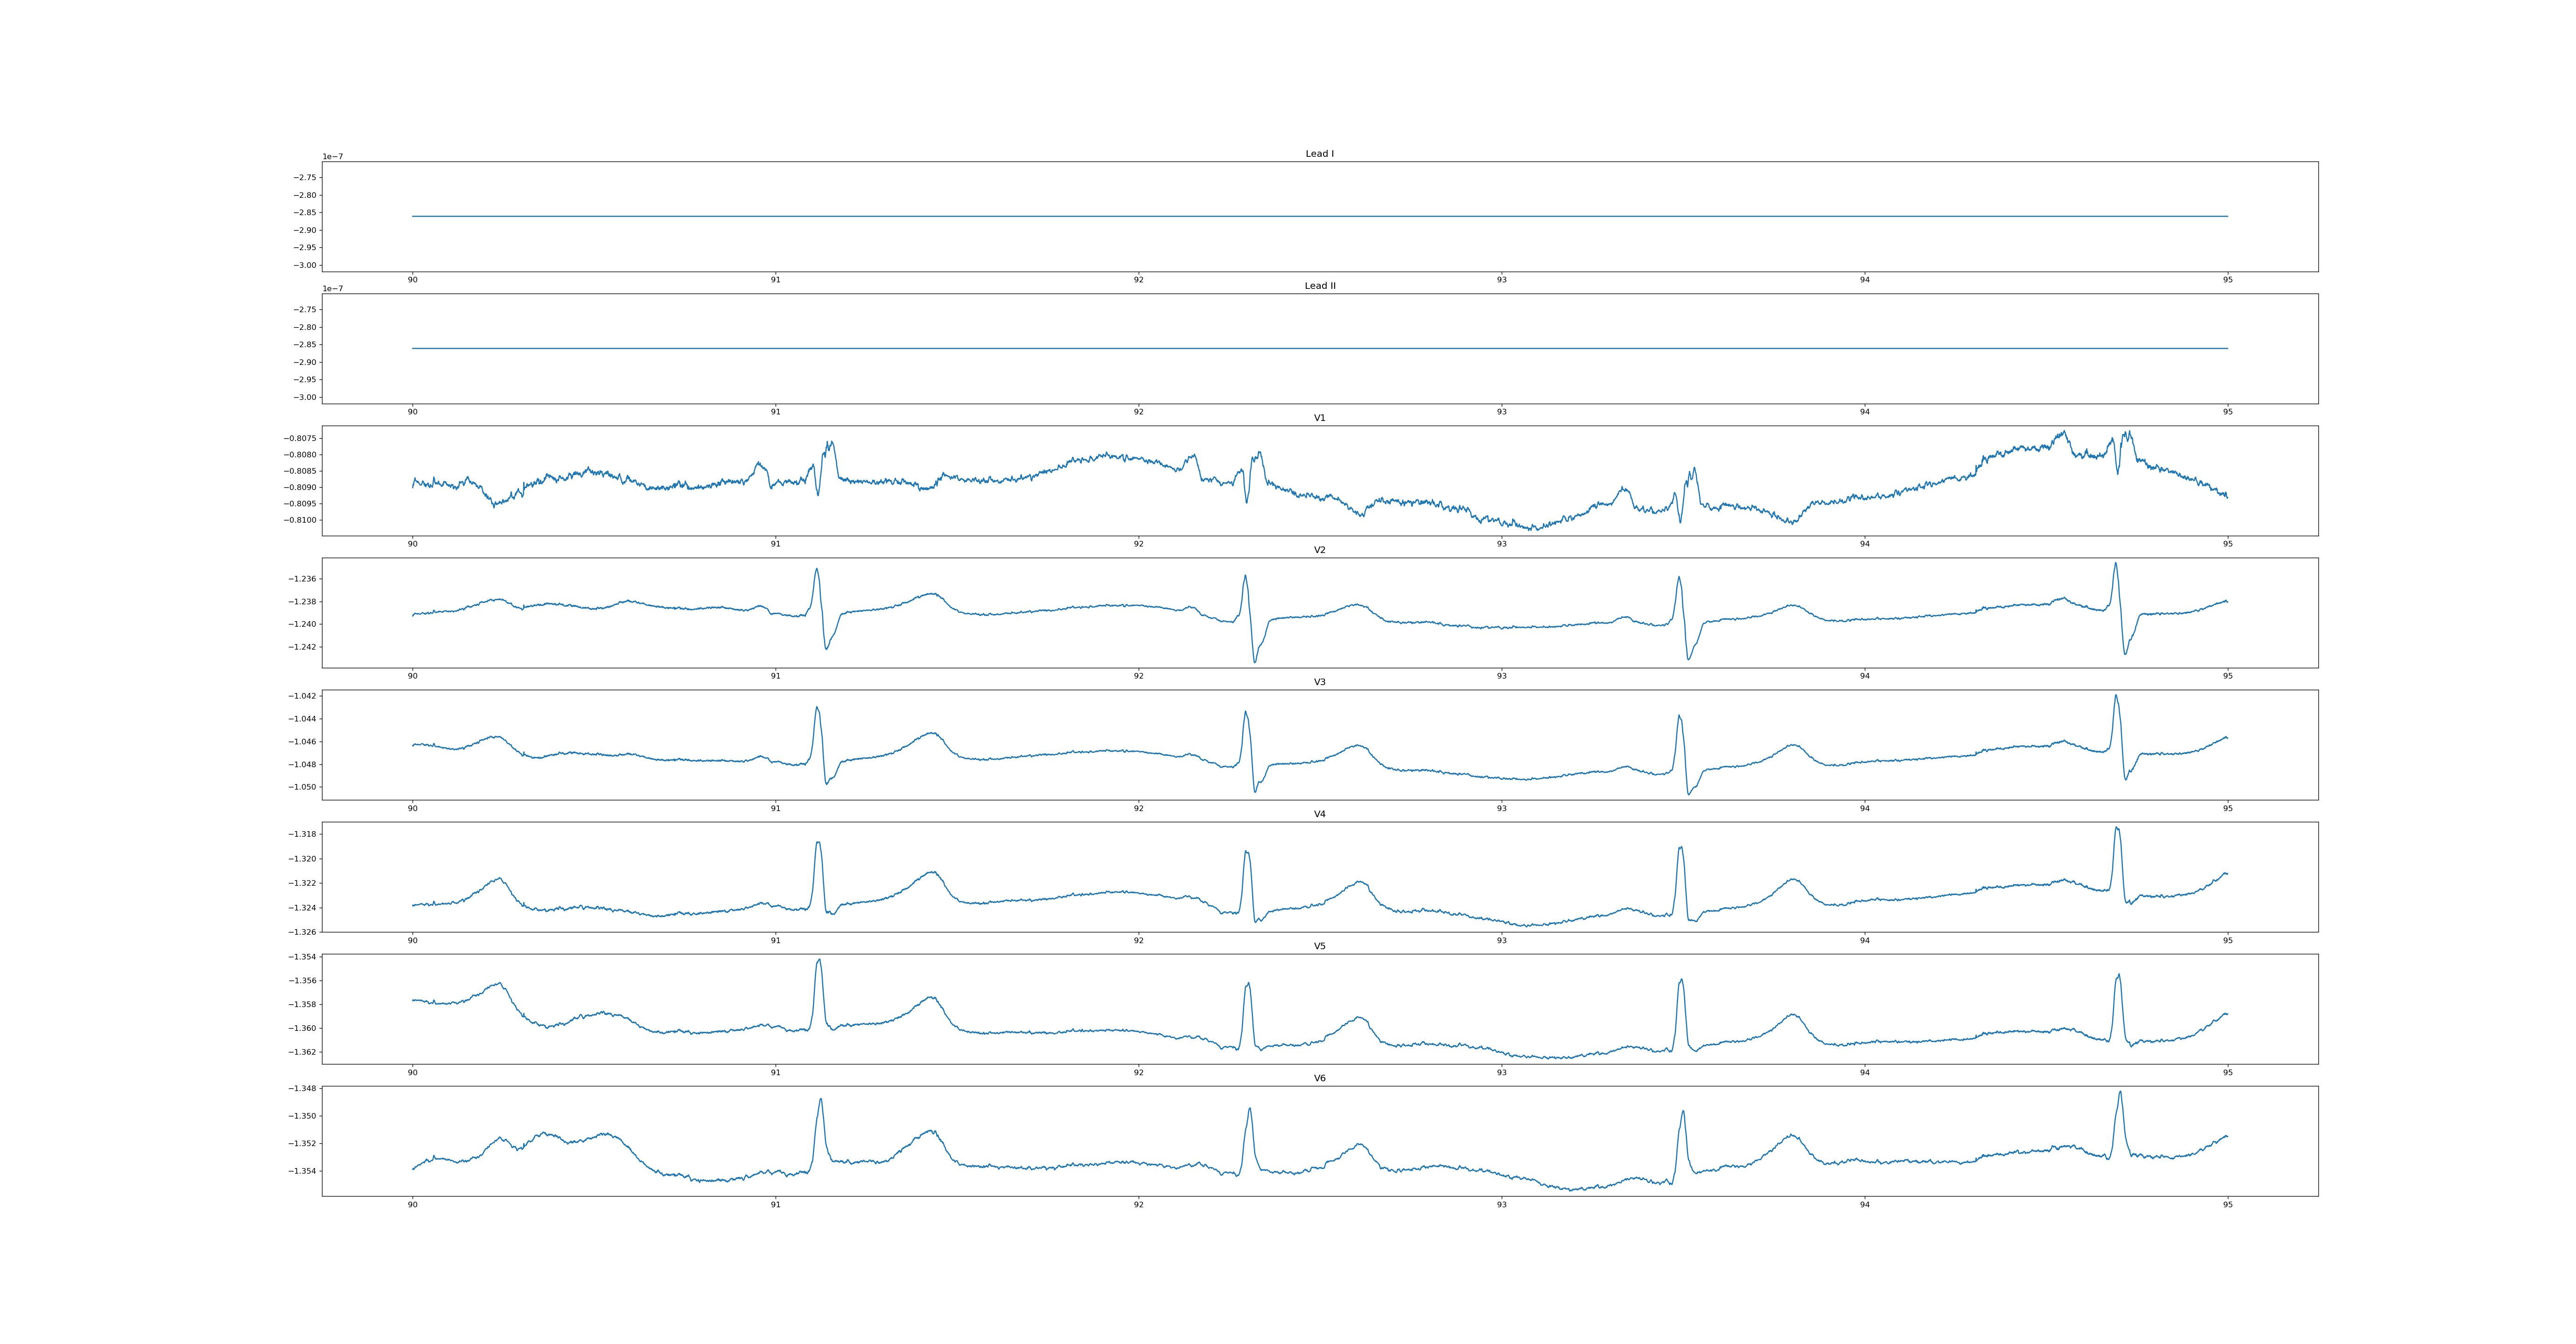The width and height of the screenshot is (2576, 1344).
Task: Click the first tall R-peak in V5 trace
Action: (819, 961)
